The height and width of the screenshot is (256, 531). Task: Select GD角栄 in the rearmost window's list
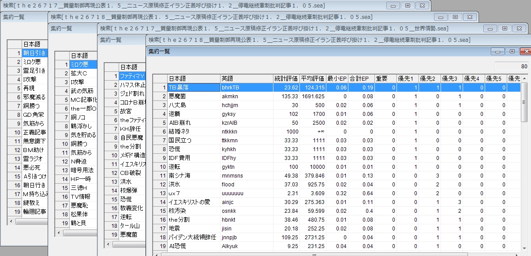pyautogui.click(x=34, y=115)
